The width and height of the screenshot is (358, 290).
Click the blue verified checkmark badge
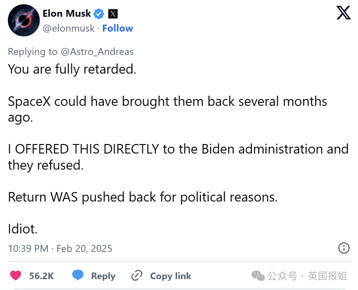pos(99,14)
